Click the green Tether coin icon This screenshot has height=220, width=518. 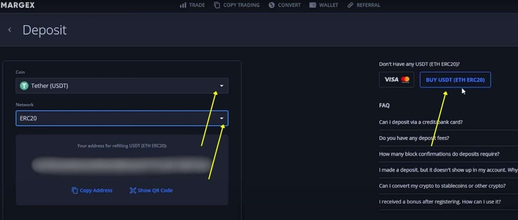[24, 86]
